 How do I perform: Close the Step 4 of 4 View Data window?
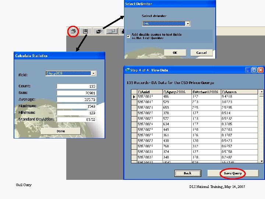261,70
